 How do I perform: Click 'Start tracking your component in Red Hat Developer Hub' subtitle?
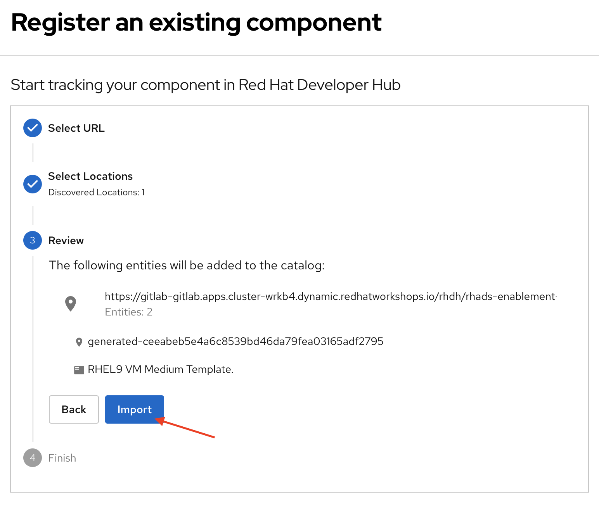(206, 85)
